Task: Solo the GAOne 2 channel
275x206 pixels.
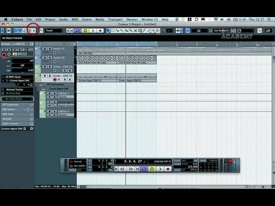Action: click(54, 111)
